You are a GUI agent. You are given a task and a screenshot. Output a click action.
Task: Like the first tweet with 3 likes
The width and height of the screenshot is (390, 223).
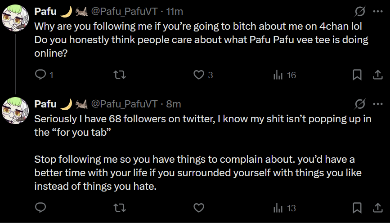pos(199,75)
